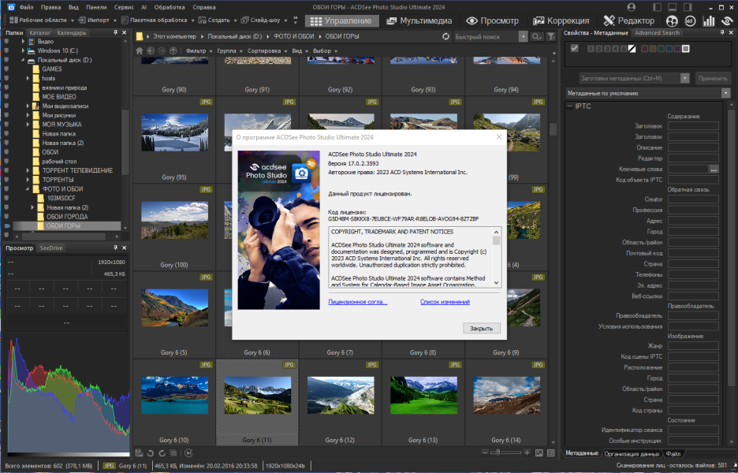This screenshot has width=738, height=473.
Task: Click the red color label swatch
Action: (x=644, y=48)
